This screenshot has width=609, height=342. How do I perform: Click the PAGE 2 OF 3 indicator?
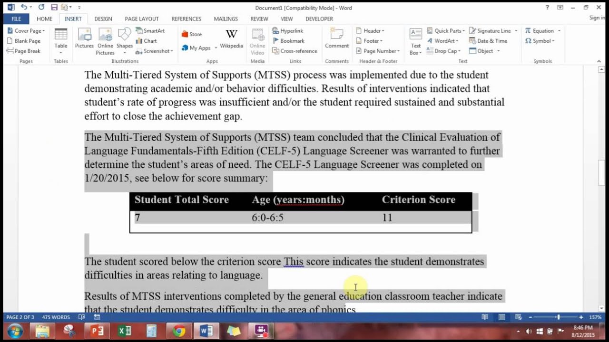[20, 317]
